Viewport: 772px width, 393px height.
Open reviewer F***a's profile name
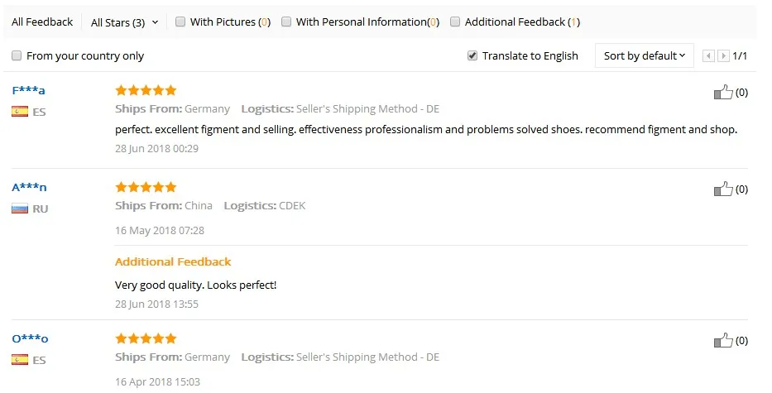[28, 91]
